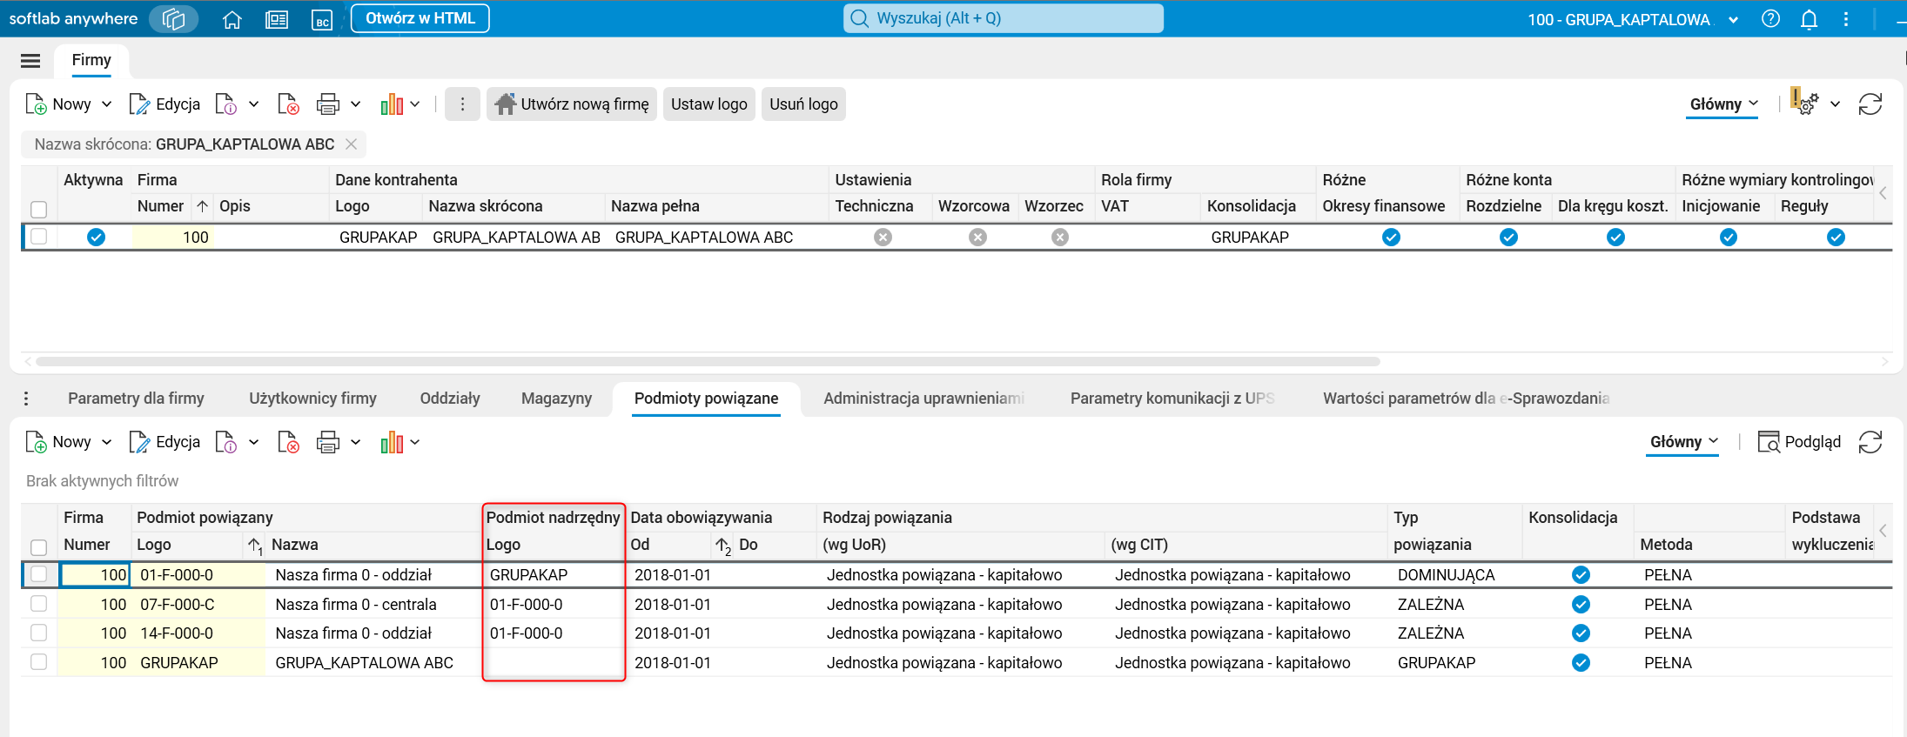Click the chart icon in lower toolbar

click(392, 443)
